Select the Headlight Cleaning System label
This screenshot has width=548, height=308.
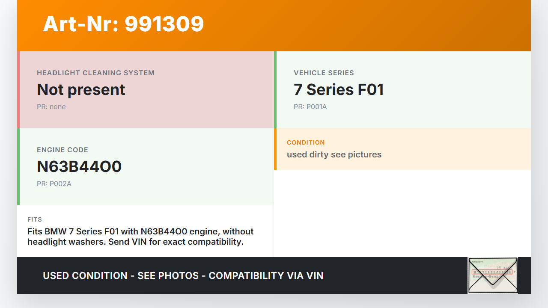(x=95, y=73)
